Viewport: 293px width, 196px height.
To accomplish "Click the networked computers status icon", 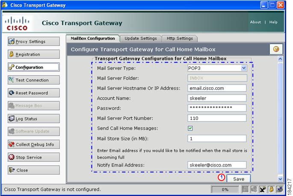I will 280,190.
